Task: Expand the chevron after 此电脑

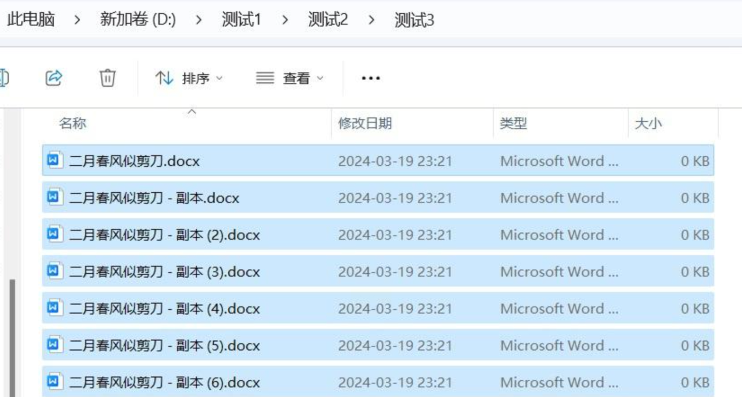Action: point(77,20)
